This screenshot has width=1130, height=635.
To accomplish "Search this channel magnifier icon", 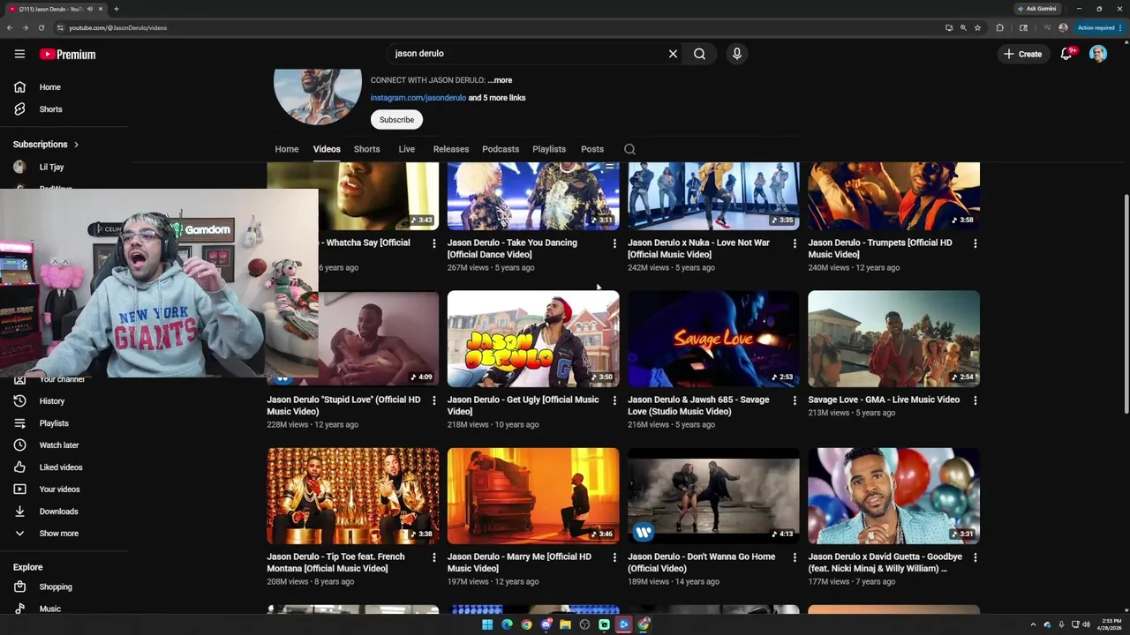I will point(629,149).
